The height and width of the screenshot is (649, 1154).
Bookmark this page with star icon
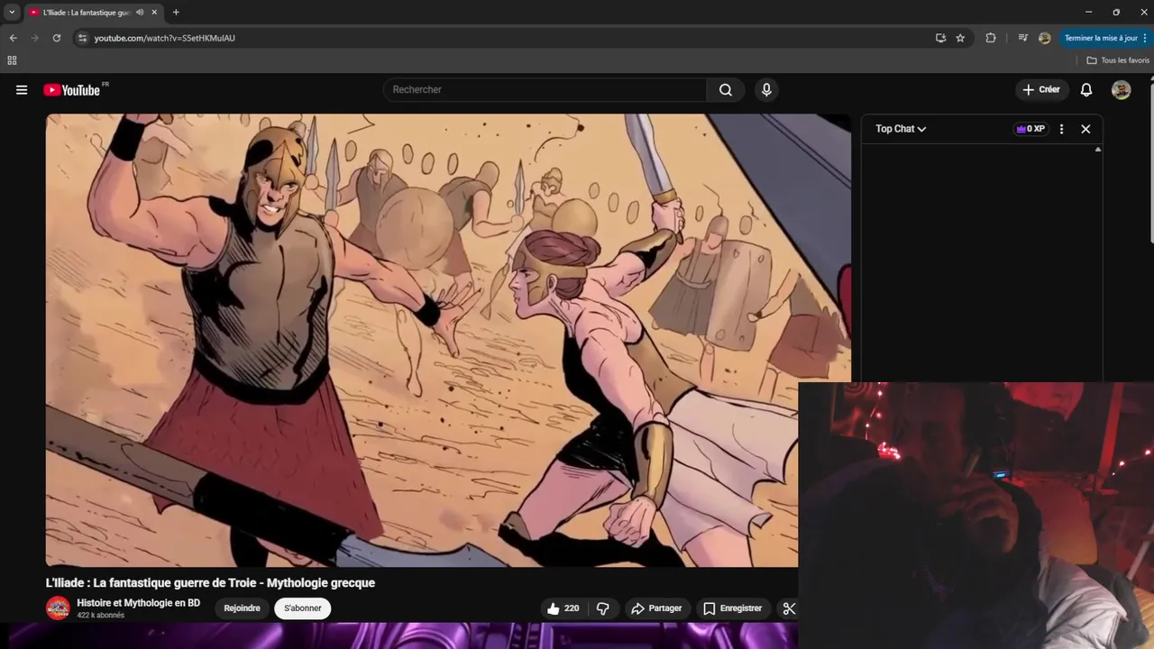click(x=960, y=38)
